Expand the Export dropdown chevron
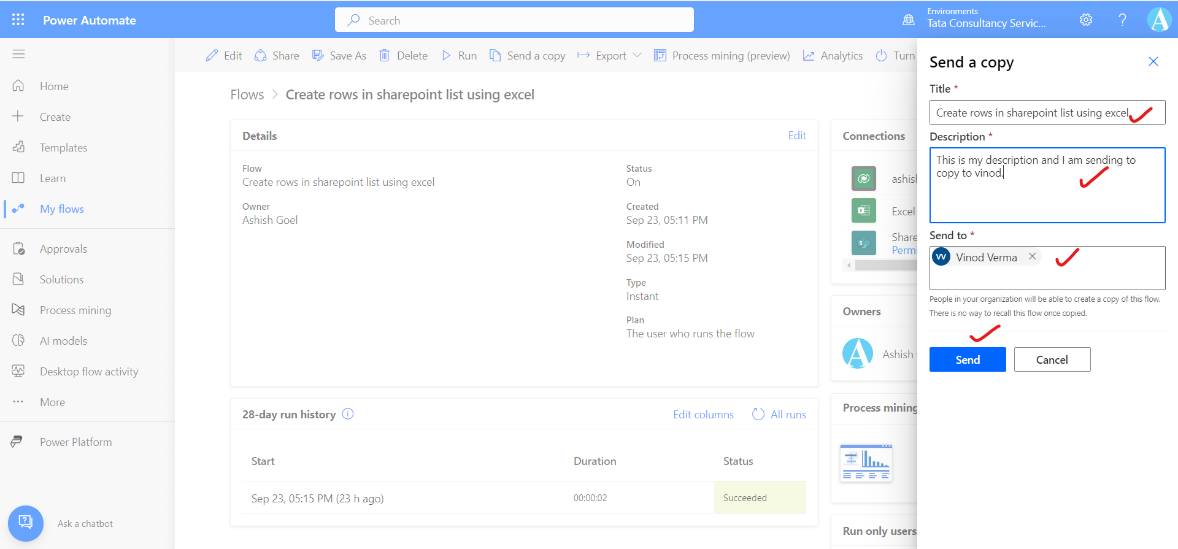Viewport: 1178px width, 549px height. coord(637,56)
